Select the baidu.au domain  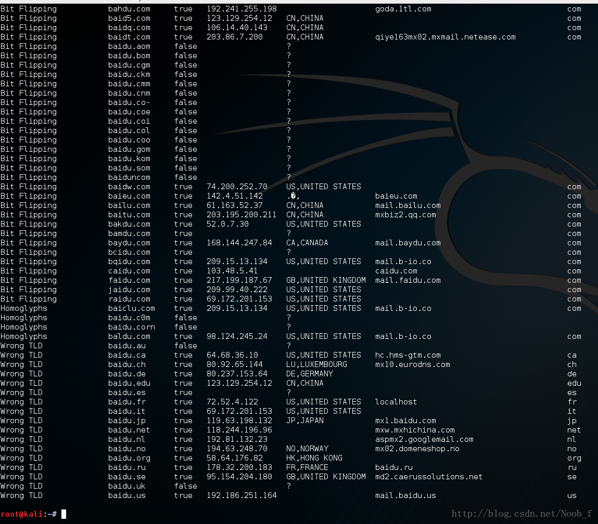coord(126,345)
